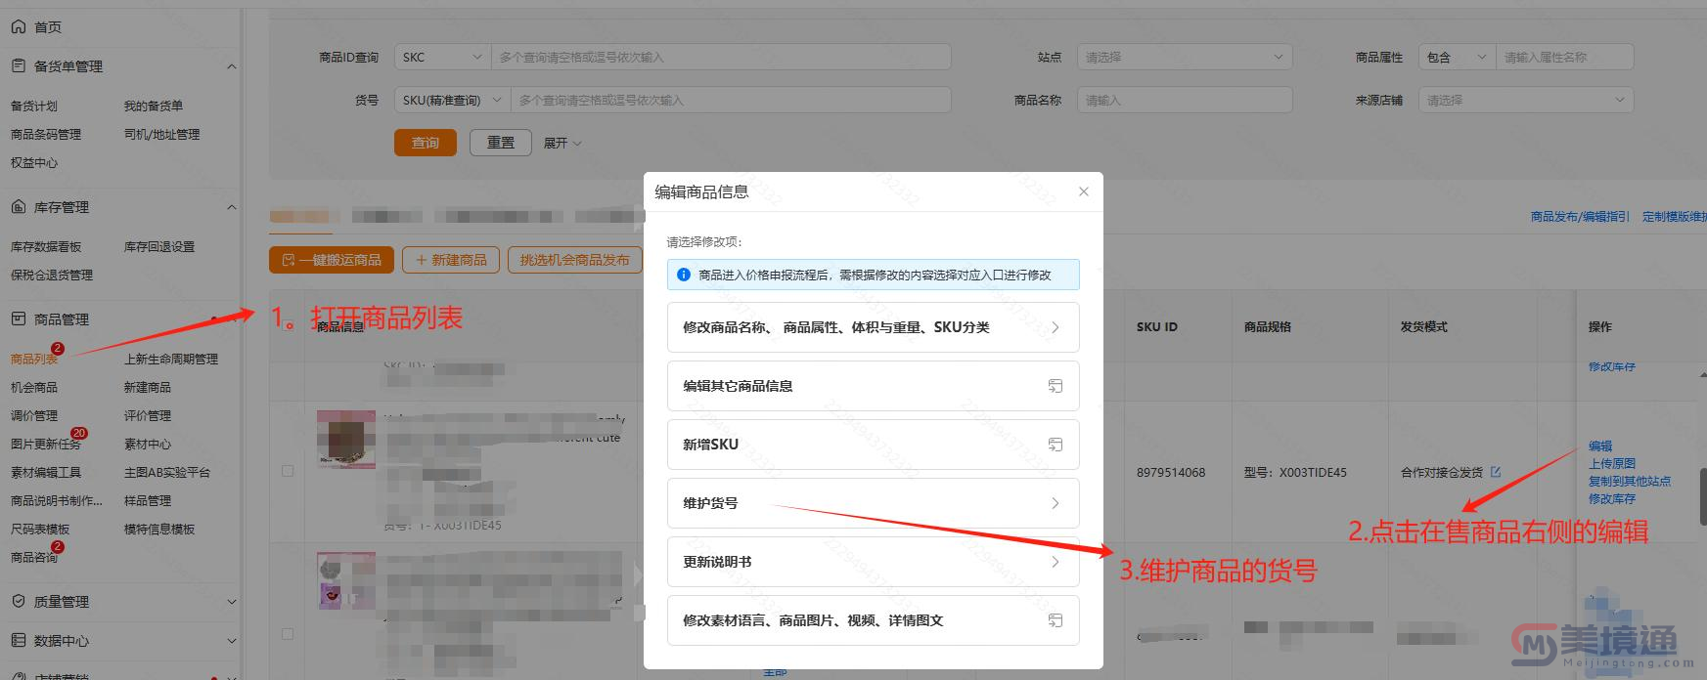
Task: Open 素材中心 in sidebar
Action: 148,444
